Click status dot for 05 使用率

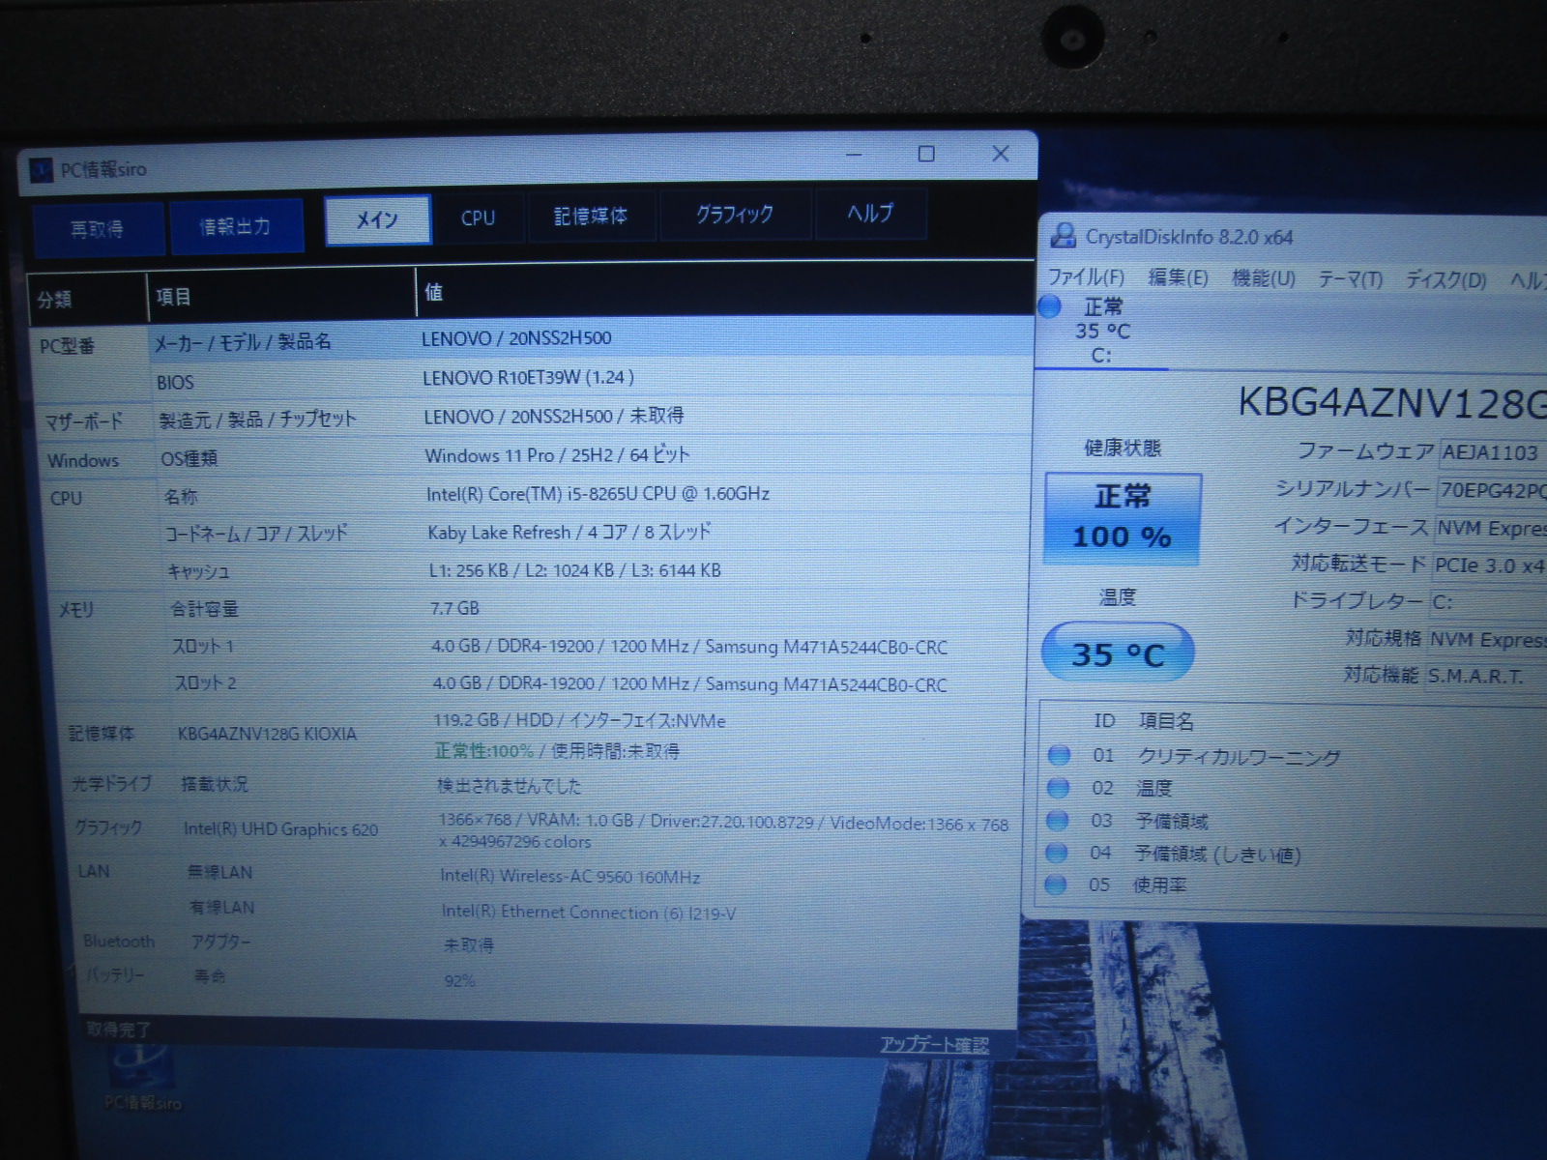pos(1056,884)
